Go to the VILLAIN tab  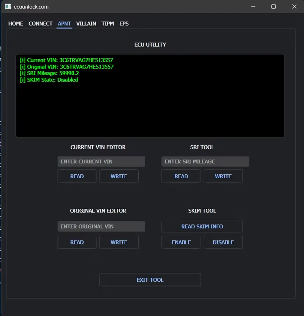pyautogui.click(x=86, y=23)
